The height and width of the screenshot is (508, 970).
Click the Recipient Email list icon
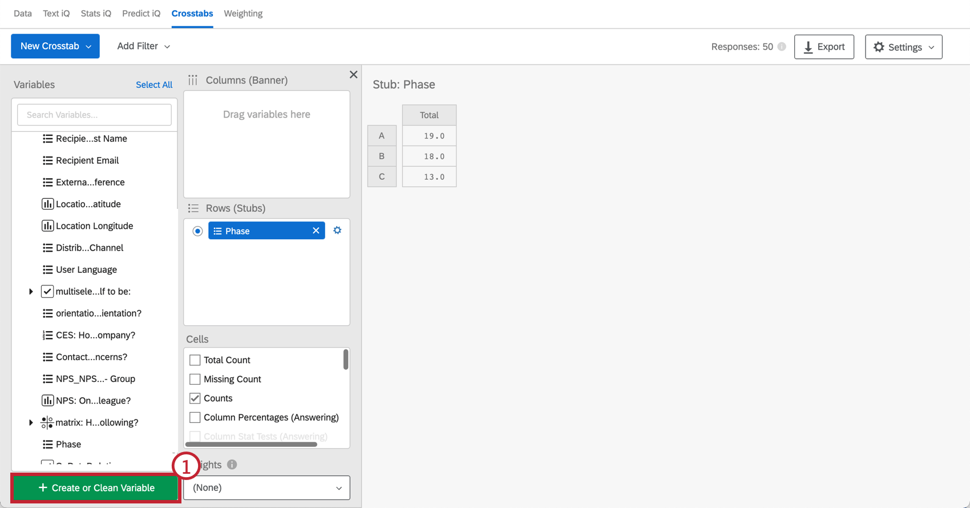point(47,160)
